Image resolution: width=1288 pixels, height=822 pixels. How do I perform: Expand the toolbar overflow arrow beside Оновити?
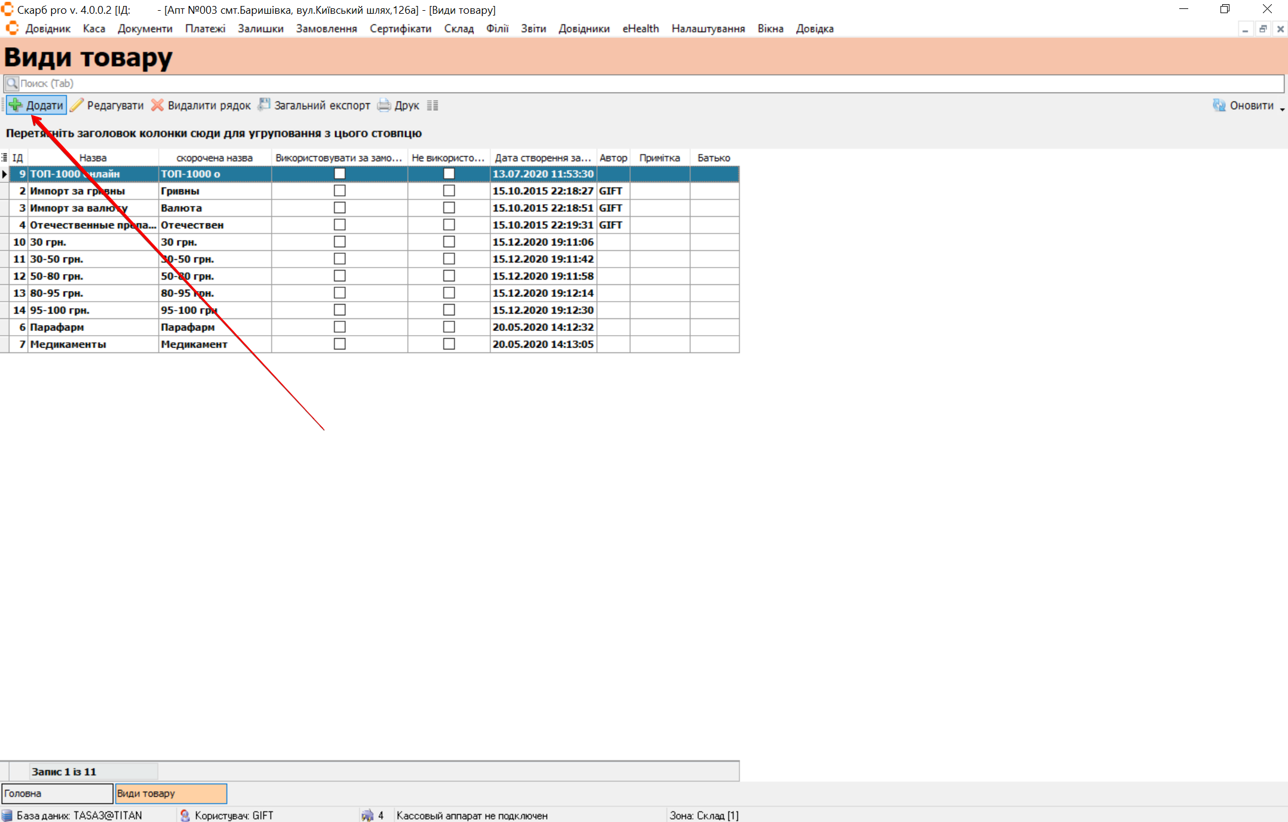[x=1282, y=108]
